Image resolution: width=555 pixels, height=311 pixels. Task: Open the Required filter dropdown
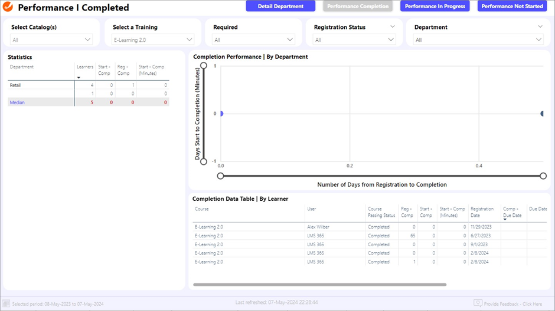[254, 40]
